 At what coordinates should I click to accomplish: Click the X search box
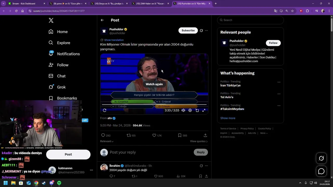point(251,20)
